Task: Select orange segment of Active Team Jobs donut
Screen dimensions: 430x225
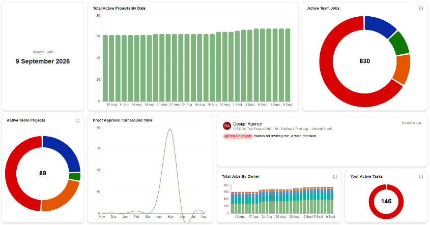Action: click(x=402, y=69)
